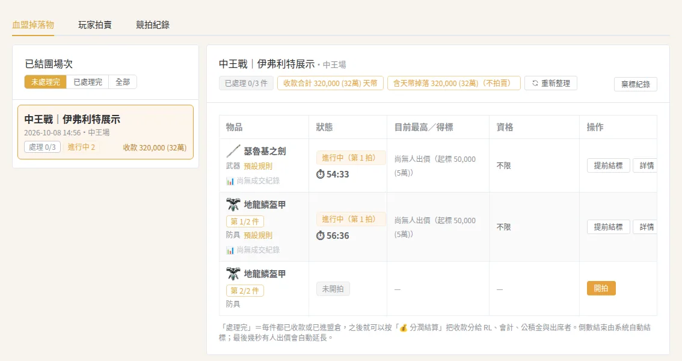Image resolution: width=682 pixels, height=361 pixels.
Task: Open 預設規則 link for 瑟魯基之劍
Action: (x=258, y=165)
